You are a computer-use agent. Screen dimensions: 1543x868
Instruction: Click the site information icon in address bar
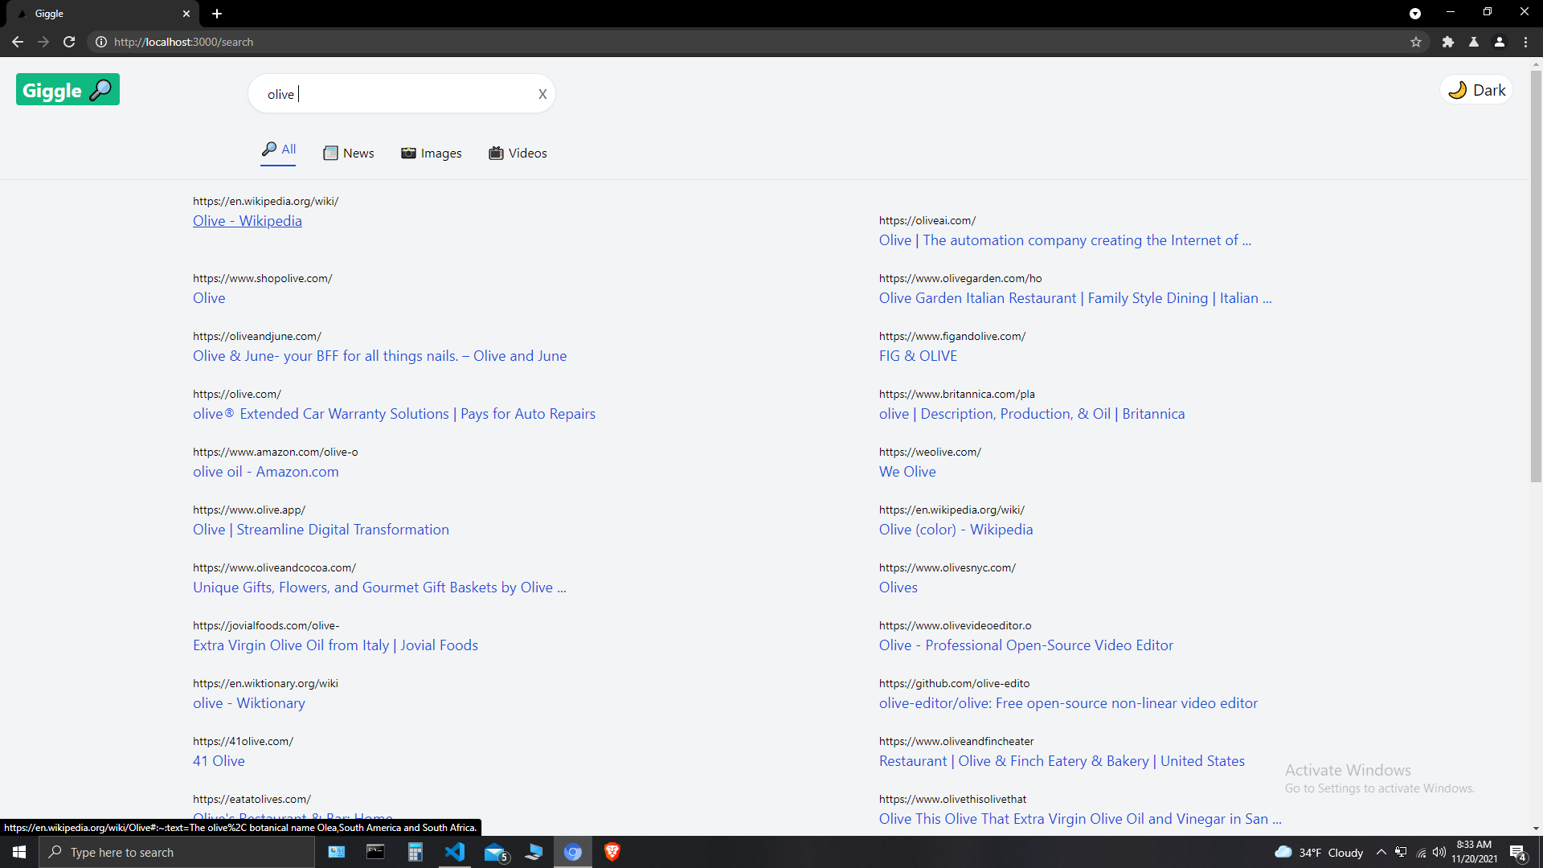(101, 42)
